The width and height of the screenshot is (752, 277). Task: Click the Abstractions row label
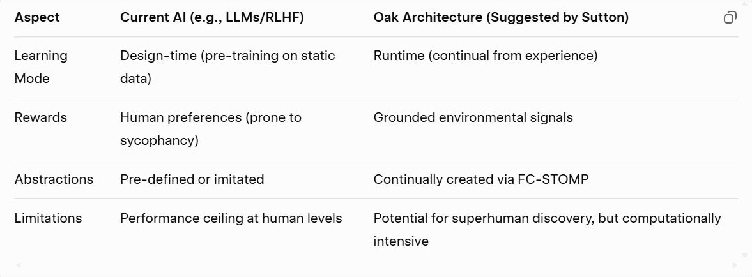54,179
